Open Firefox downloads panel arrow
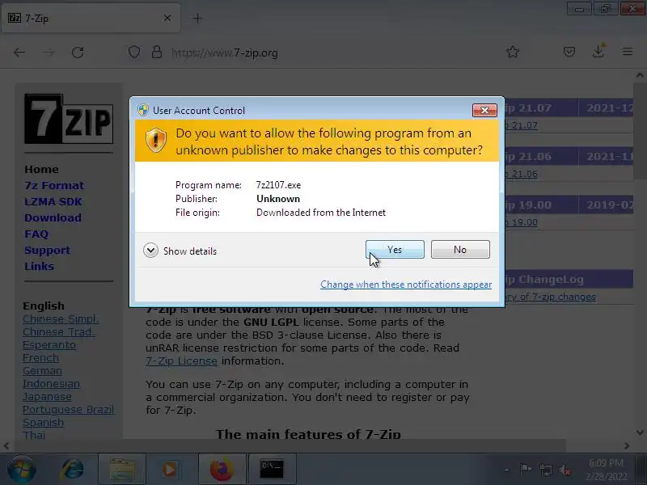 tap(598, 51)
